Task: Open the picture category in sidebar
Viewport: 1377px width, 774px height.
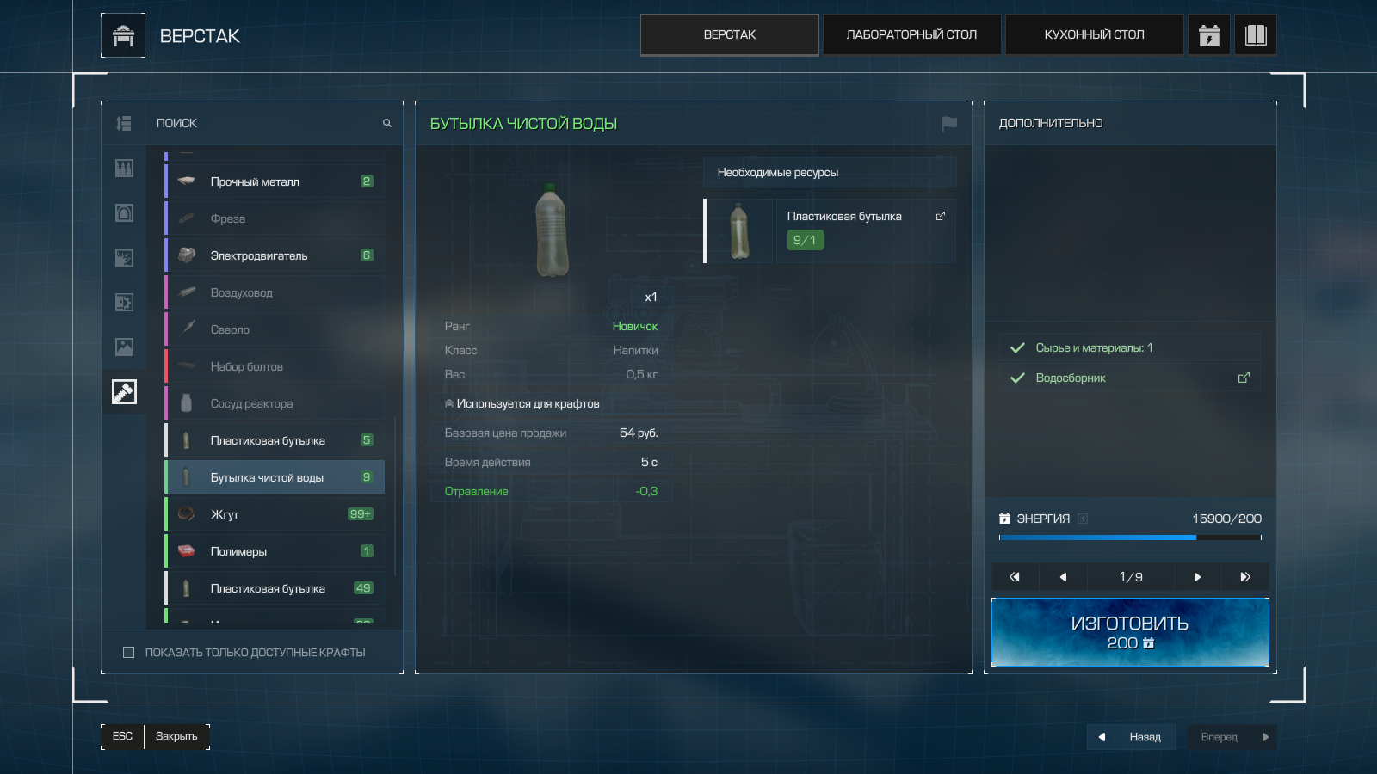Action: (124, 347)
